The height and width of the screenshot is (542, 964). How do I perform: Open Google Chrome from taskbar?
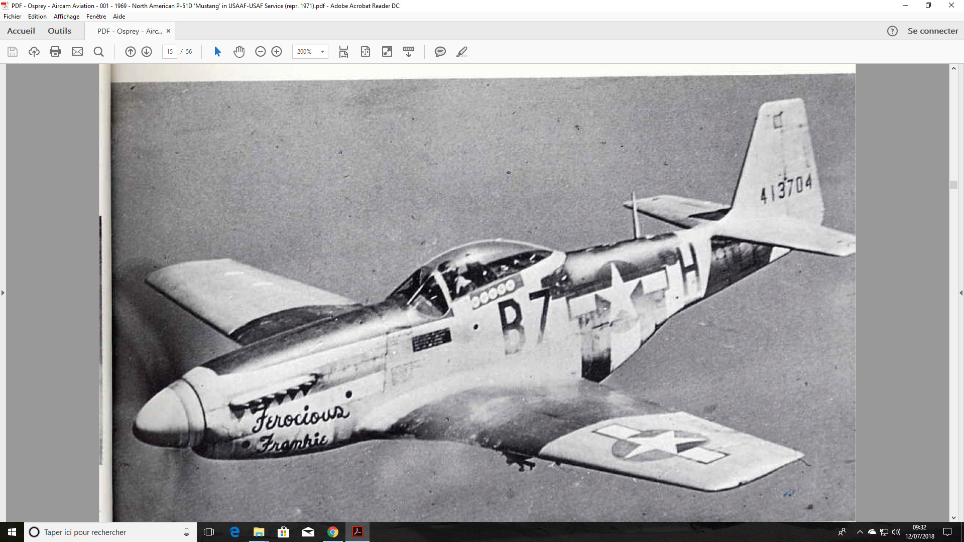click(333, 532)
